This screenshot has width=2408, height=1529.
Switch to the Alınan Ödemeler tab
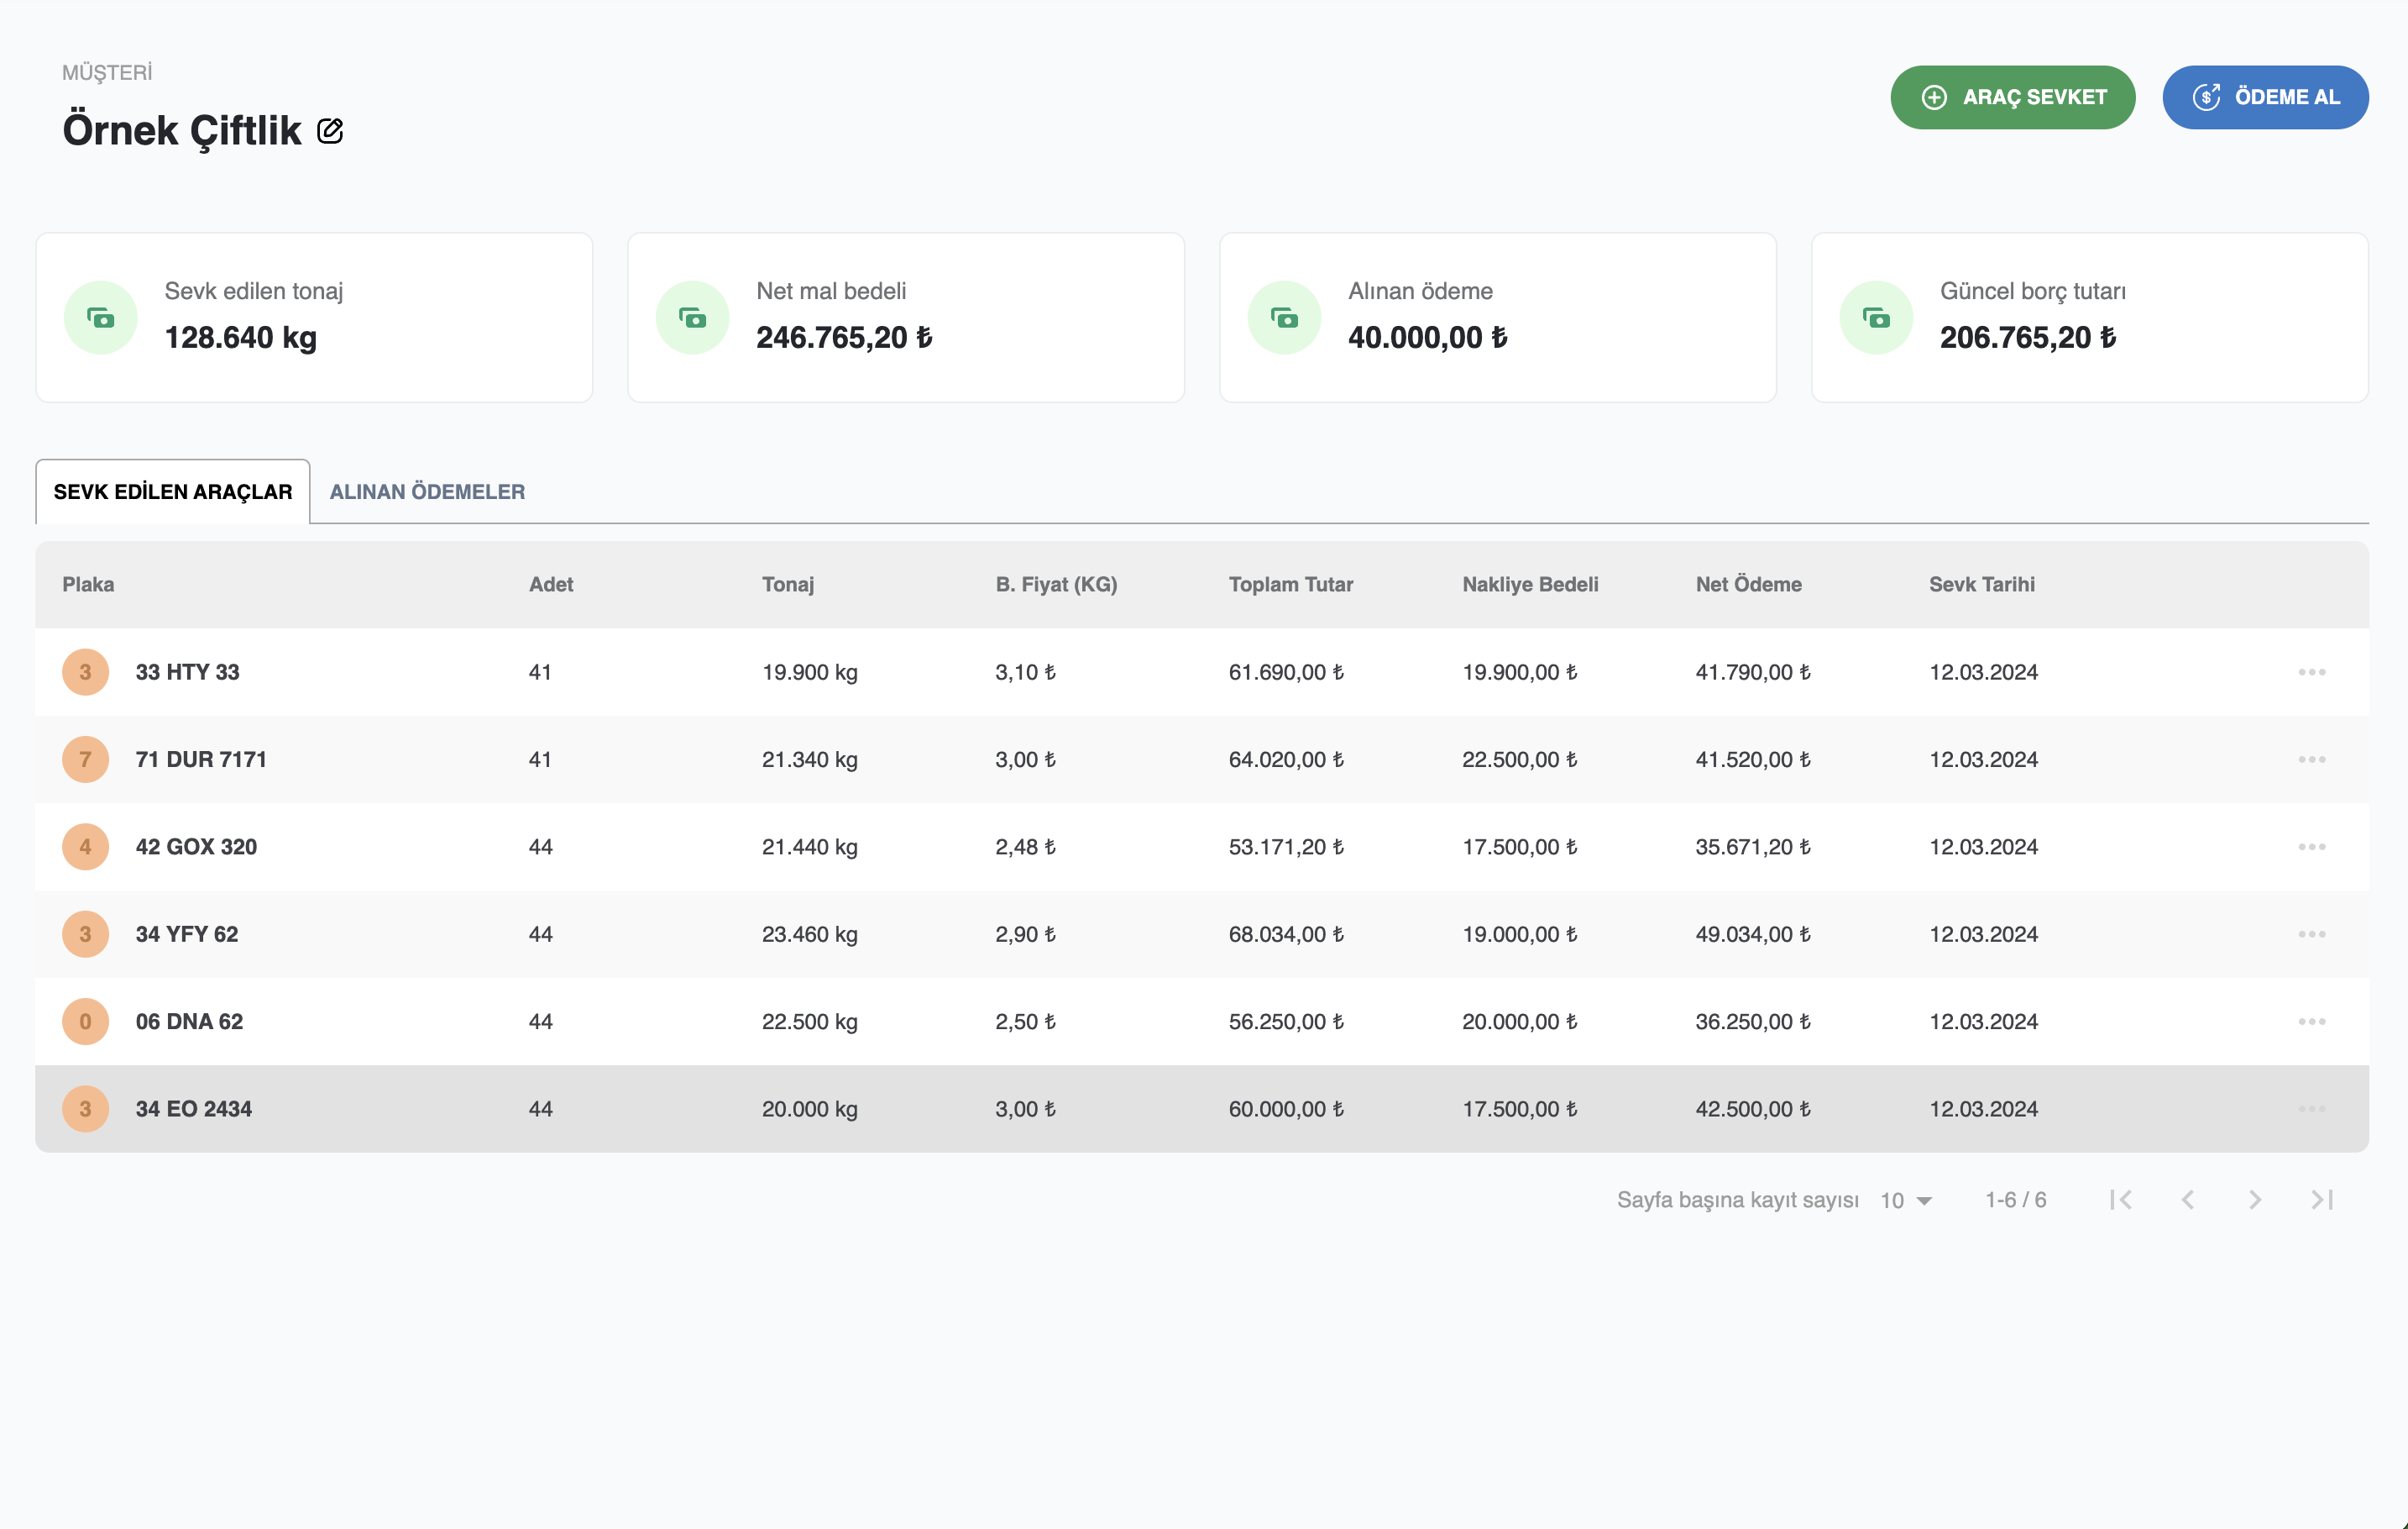pyautogui.click(x=427, y=491)
